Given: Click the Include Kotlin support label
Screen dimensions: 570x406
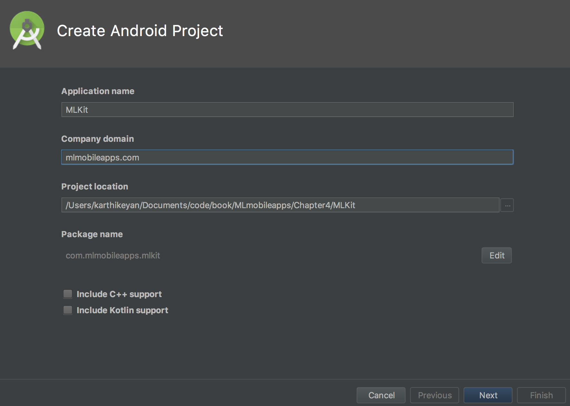Looking at the screenshot, I should click(x=122, y=310).
